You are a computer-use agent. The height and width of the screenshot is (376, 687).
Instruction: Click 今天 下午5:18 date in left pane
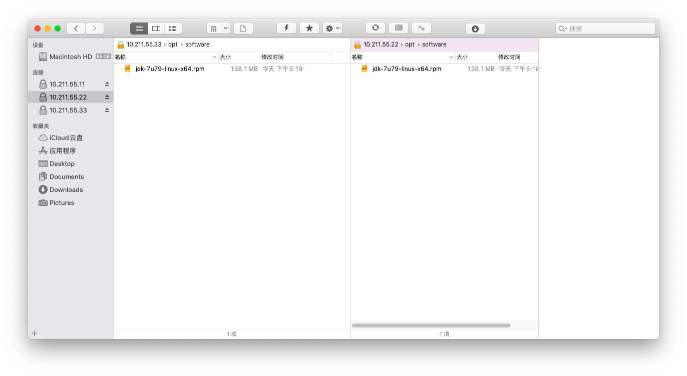tap(282, 69)
